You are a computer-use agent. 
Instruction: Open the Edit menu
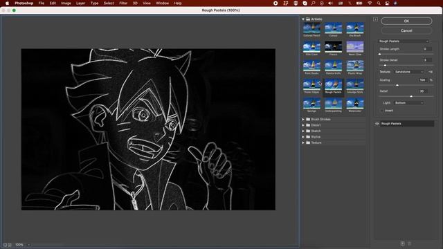point(53,3)
